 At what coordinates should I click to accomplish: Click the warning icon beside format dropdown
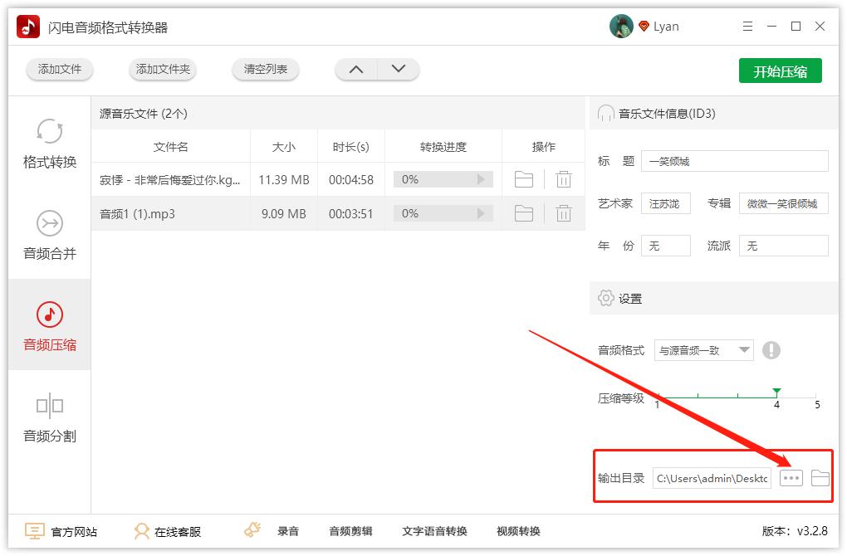tap(772, 350)
